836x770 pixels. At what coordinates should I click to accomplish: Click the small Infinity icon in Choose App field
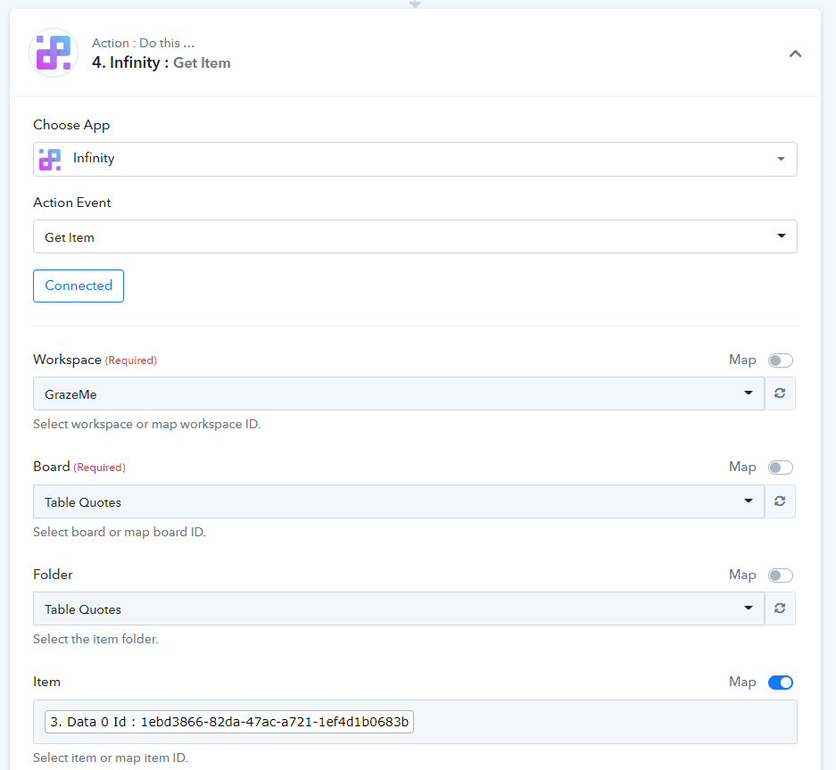click(x=50, y=159)
